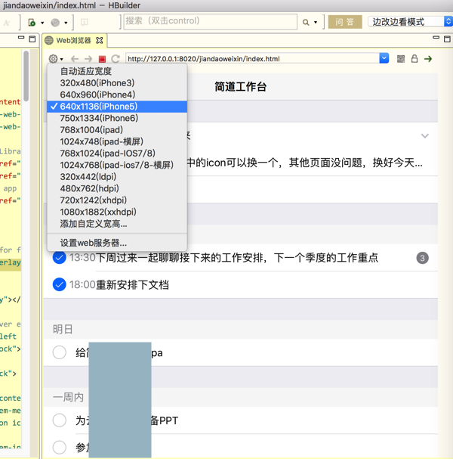453x459 pixels.
Task: Close the Web浏览器 tab
Action: click(100, 40)
